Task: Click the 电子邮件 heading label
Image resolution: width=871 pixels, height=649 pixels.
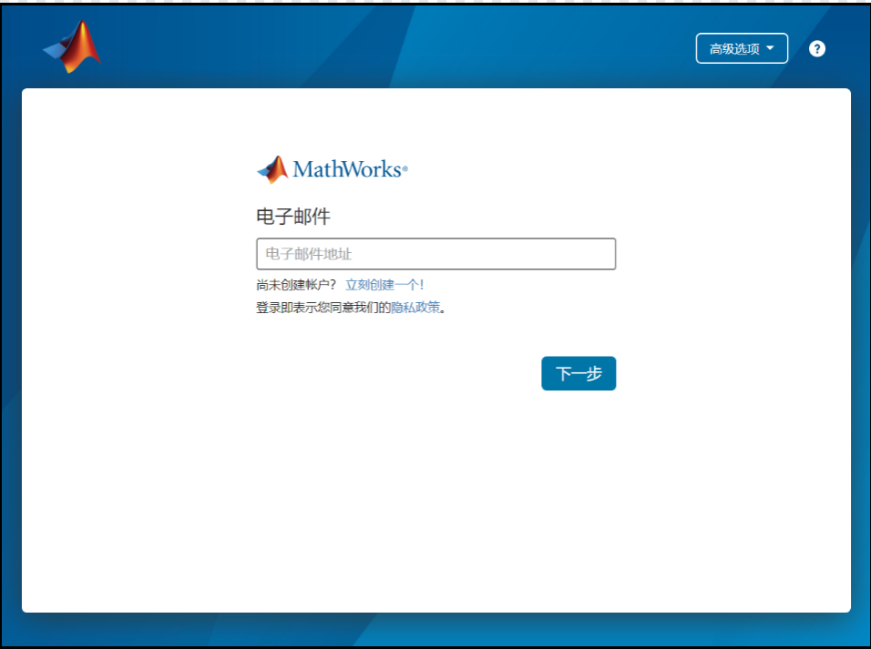Action: (x=292, y=217)
